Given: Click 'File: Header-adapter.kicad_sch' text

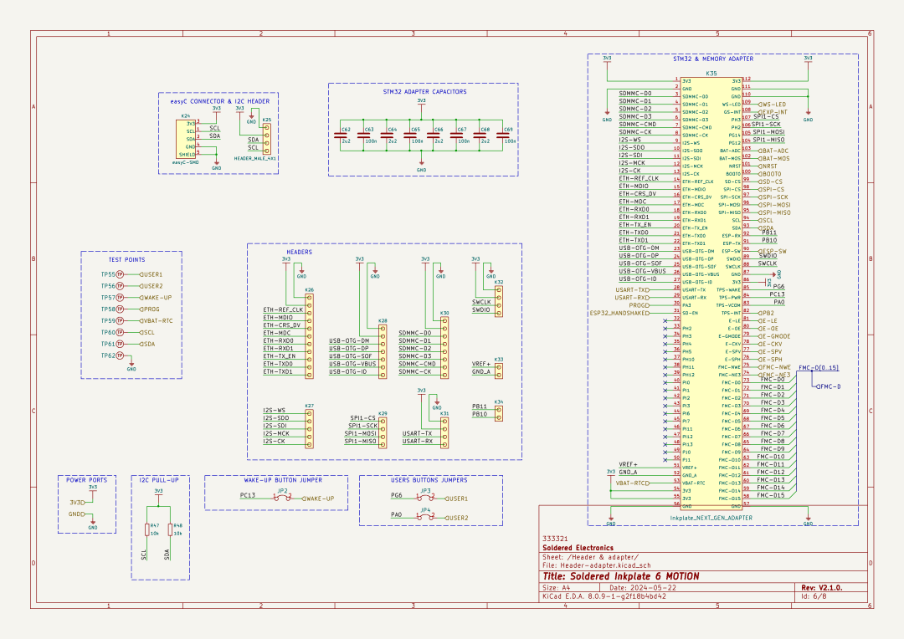Looking at the screenshot, I should click(x=597, y=566).
